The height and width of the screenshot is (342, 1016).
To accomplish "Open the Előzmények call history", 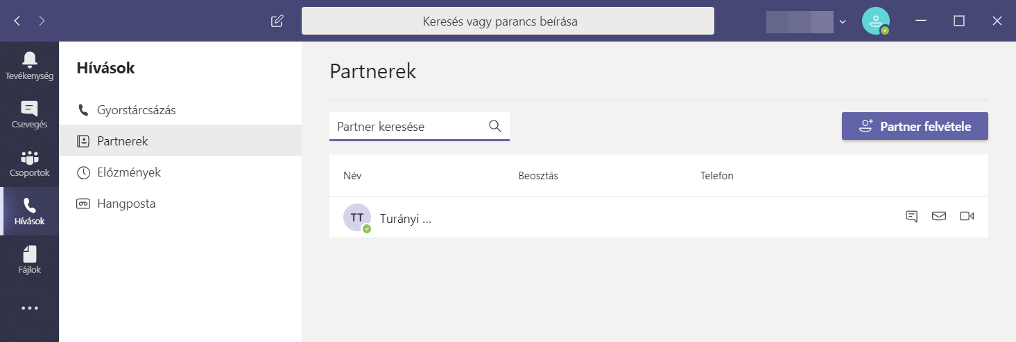I will click(129, 172).
